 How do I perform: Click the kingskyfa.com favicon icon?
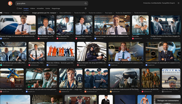152,39
